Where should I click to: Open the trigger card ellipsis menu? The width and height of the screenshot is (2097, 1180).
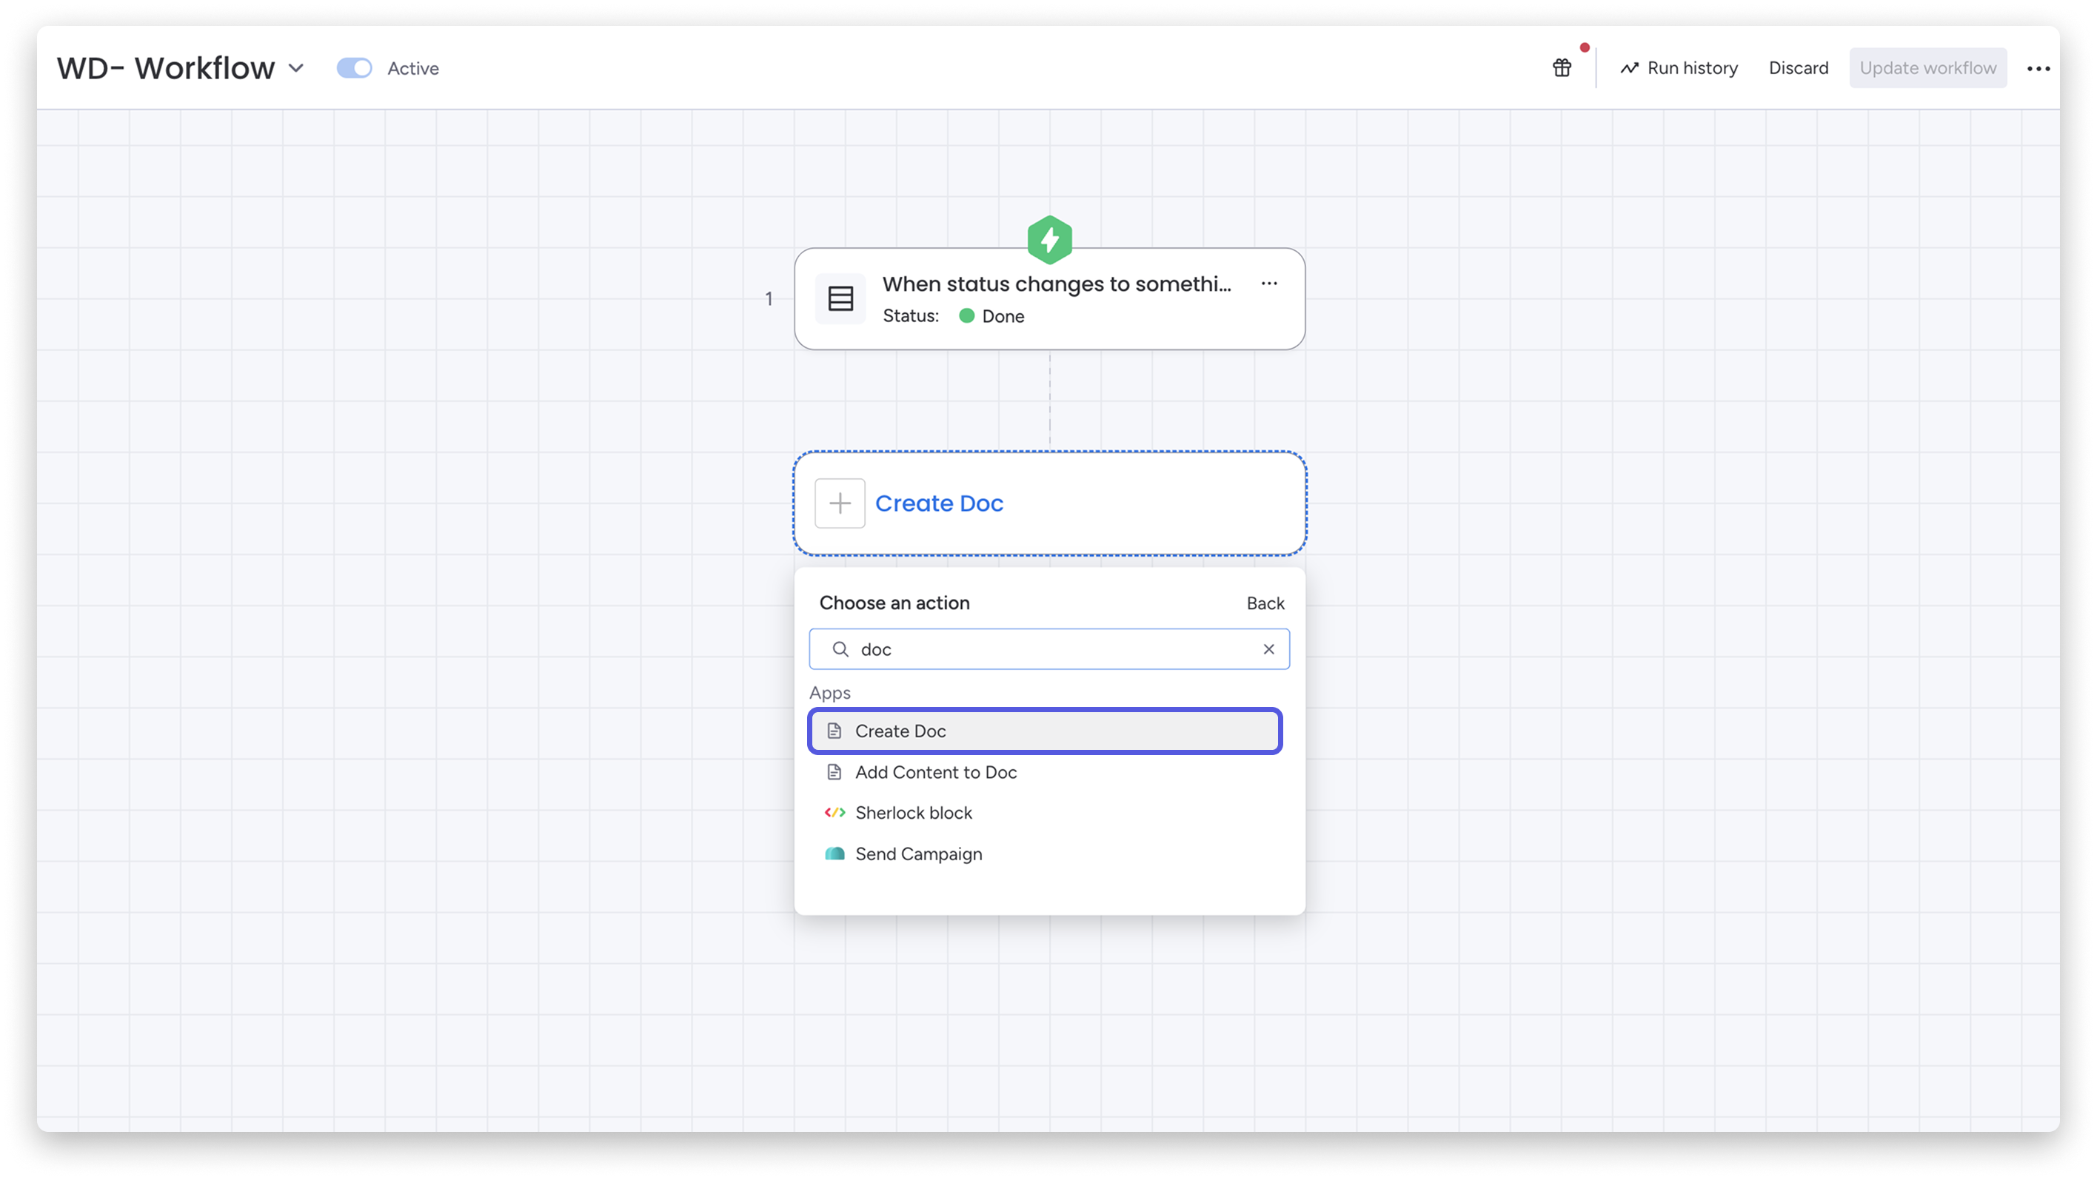click(1269, 284)
